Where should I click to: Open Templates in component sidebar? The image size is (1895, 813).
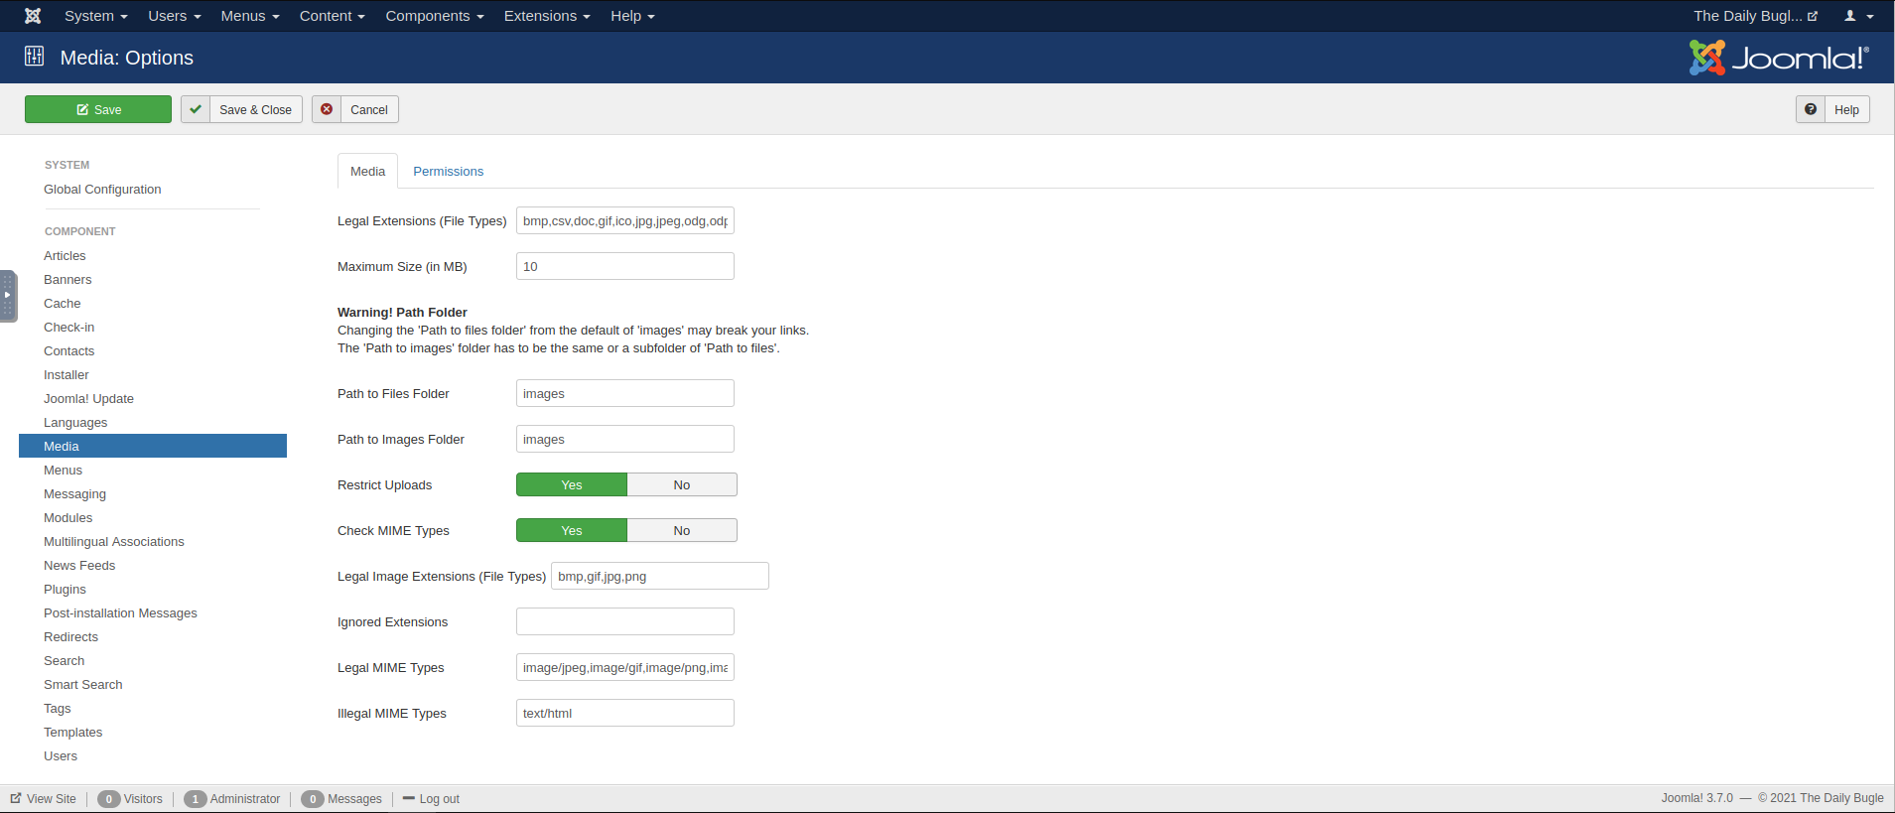[73, 732]
